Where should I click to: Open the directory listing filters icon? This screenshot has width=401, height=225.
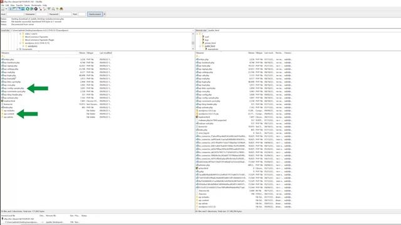49,9
